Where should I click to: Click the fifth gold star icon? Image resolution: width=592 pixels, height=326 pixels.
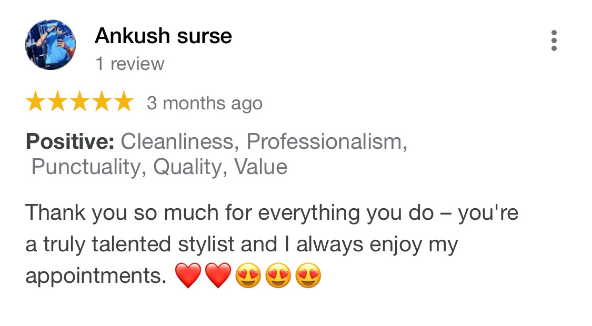click(123, 101)
